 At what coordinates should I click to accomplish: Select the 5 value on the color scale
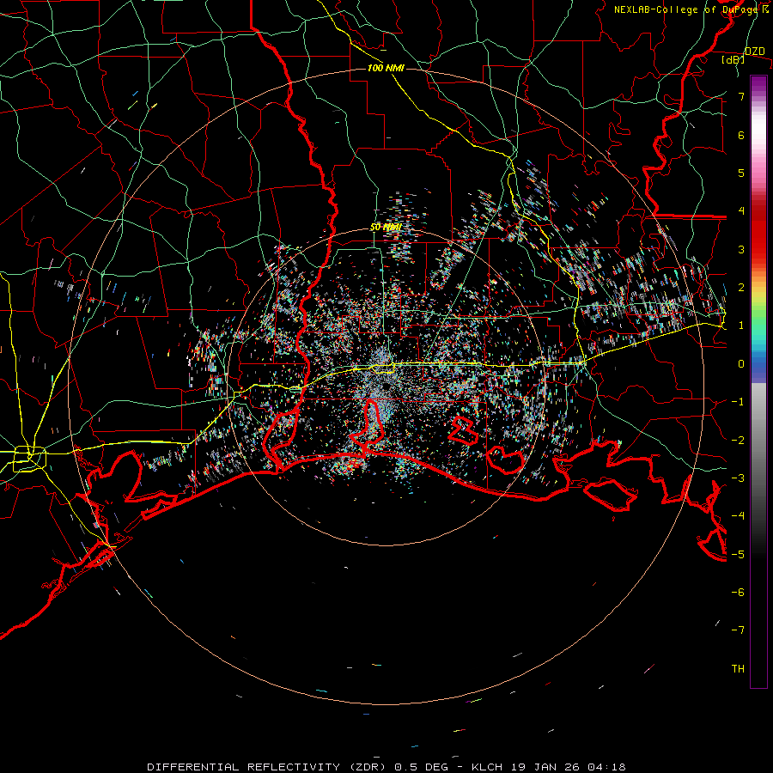tap(741, 173)
